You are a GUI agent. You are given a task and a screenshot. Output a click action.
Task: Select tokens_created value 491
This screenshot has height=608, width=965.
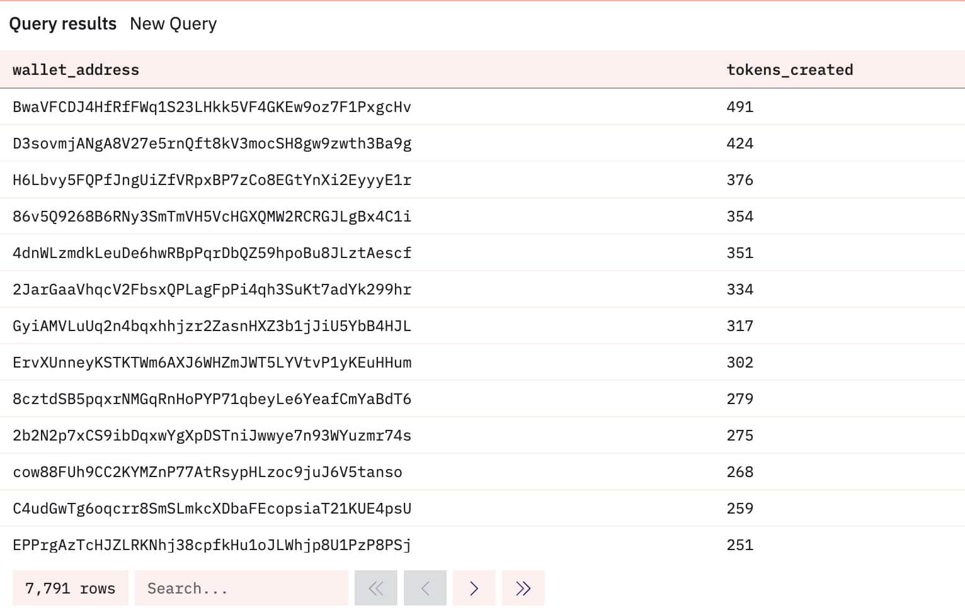tap(739, 107)
